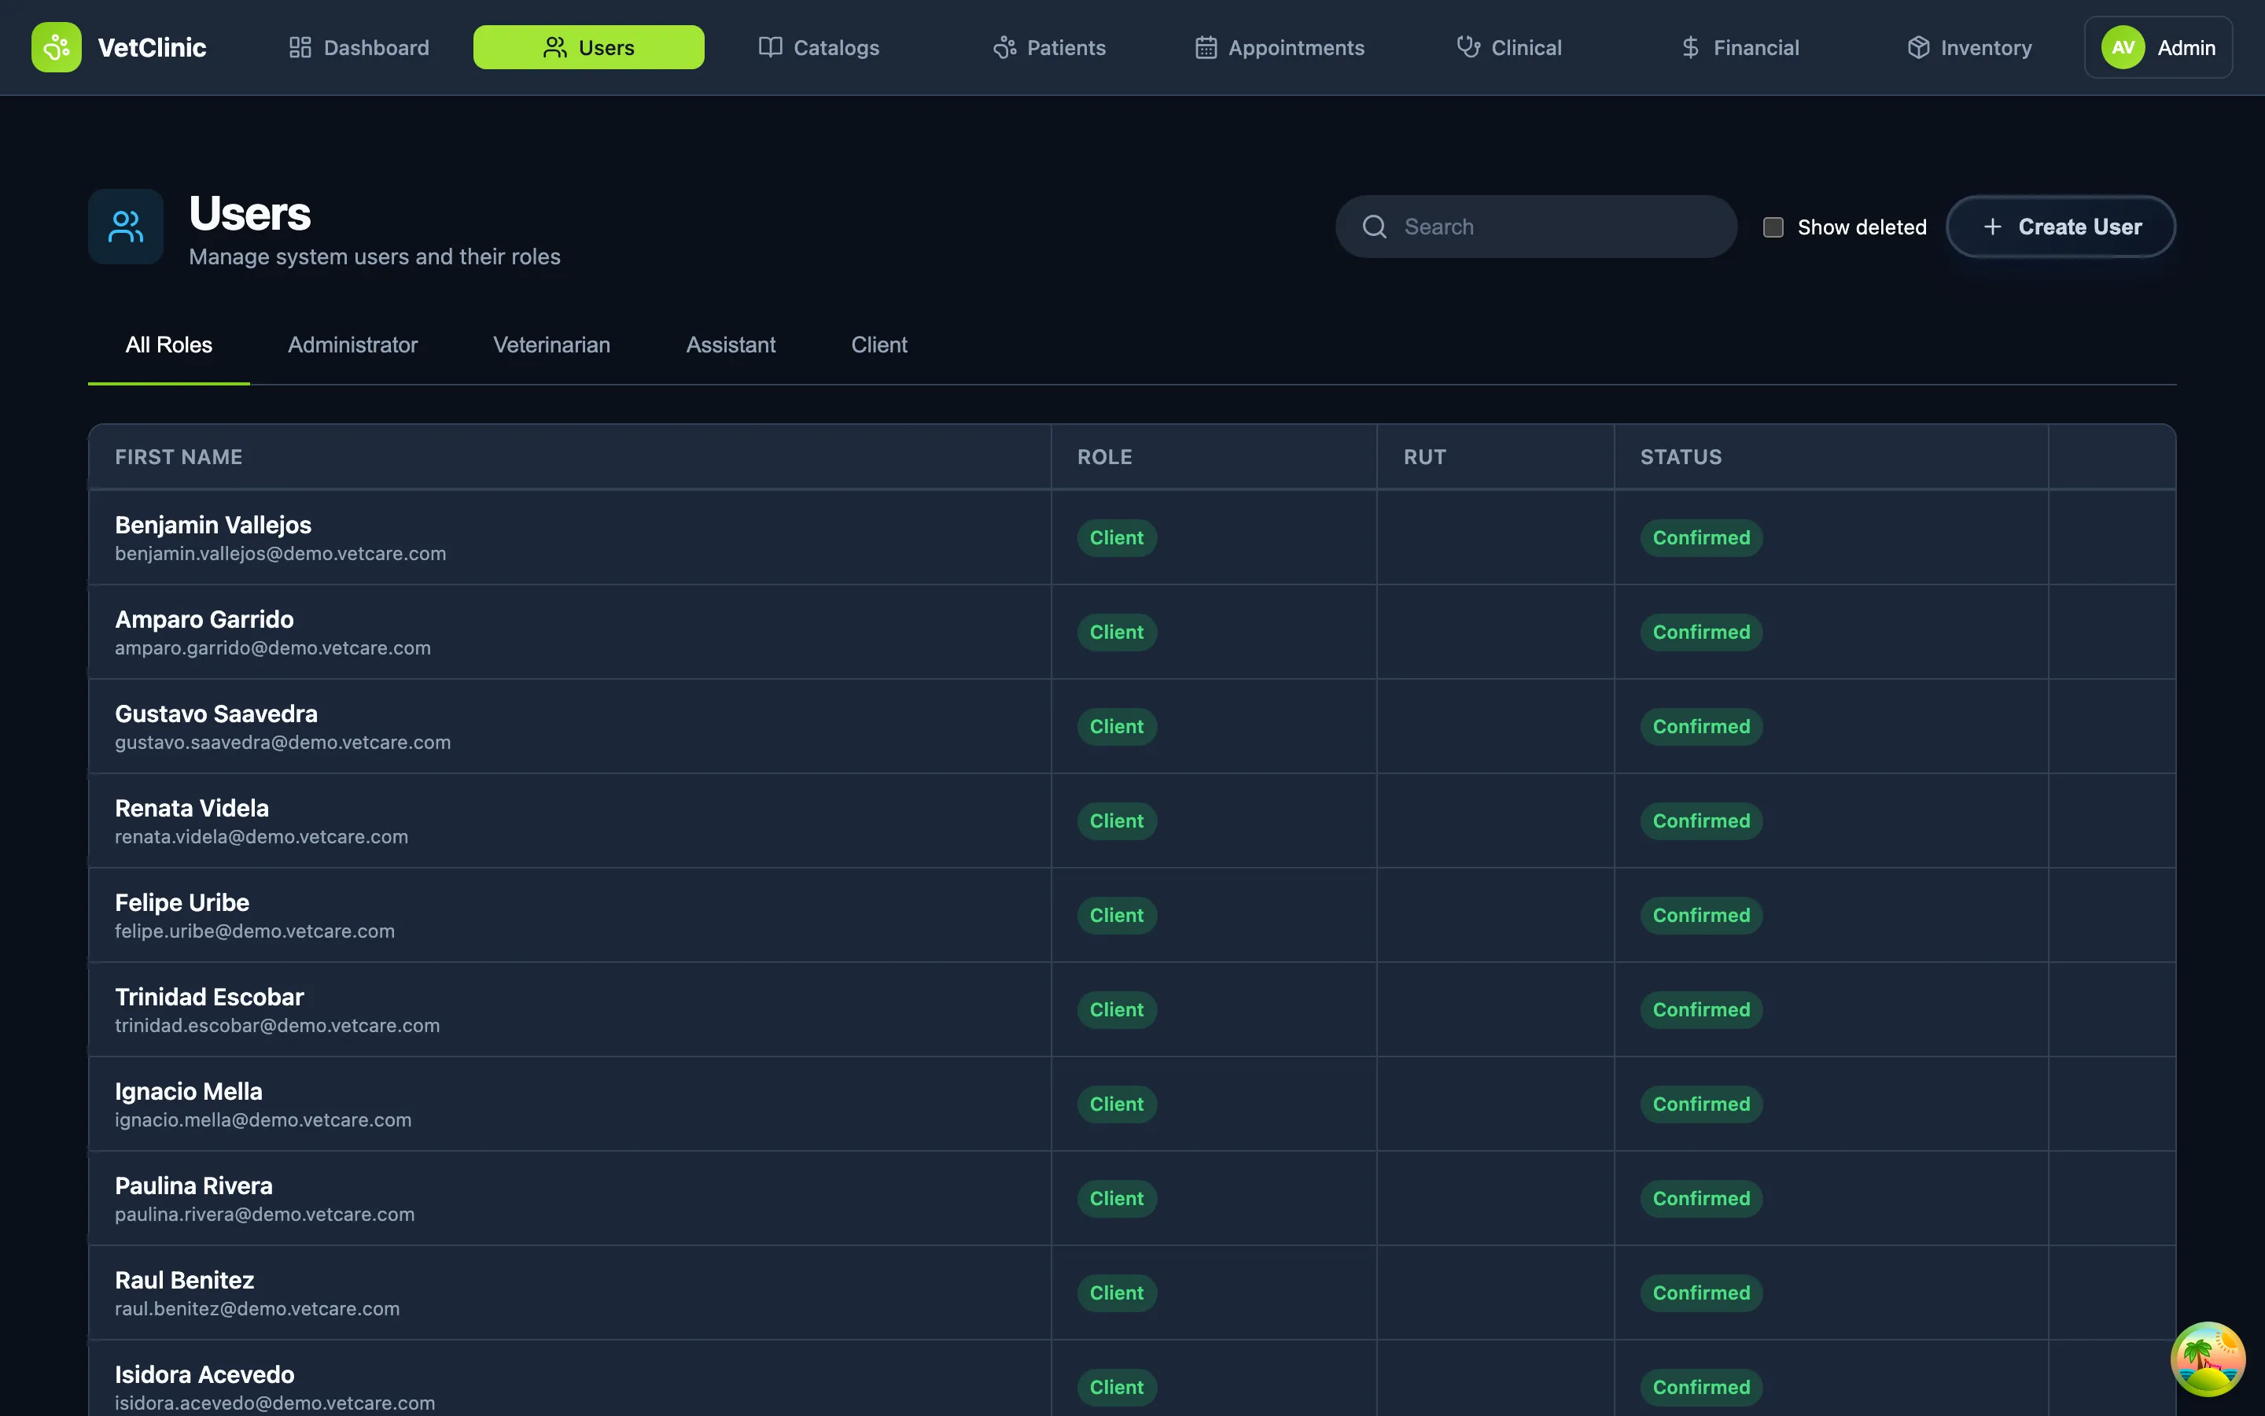The height and width of the screenshot is (1416, 2265).
Task: Focus the Search input field
Action: [x=1554, y=227]
